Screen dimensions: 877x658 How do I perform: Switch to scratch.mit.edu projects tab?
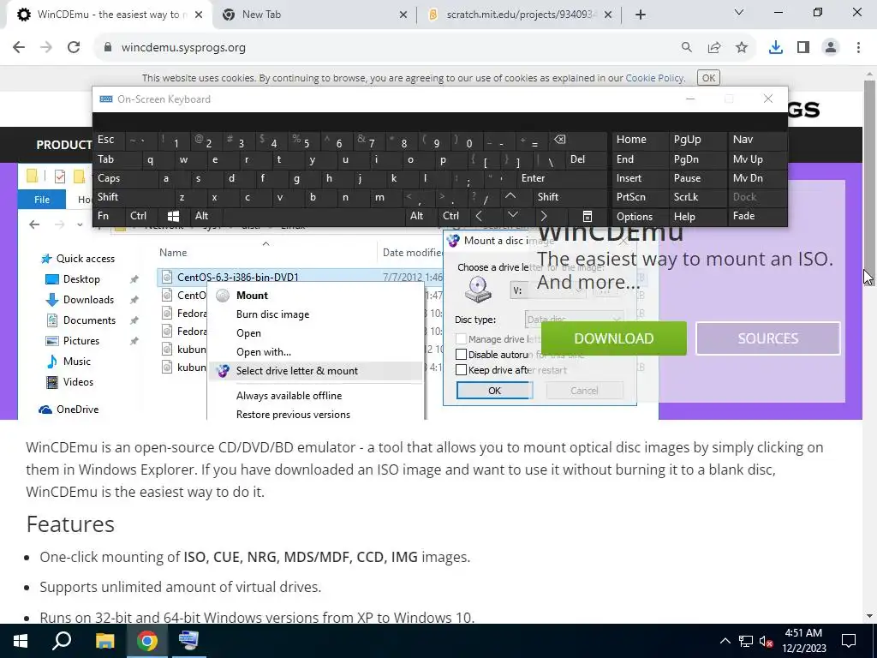pos(518,15)
